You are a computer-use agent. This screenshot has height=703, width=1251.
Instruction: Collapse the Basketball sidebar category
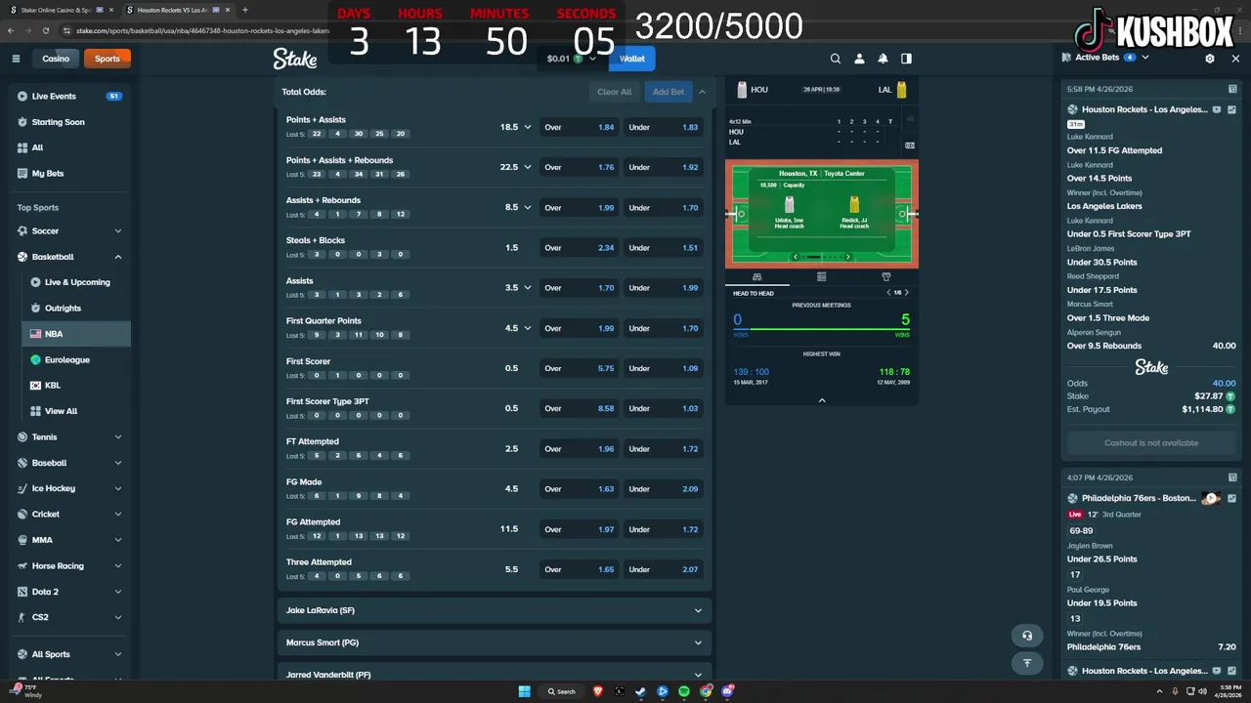pos(118,257)
